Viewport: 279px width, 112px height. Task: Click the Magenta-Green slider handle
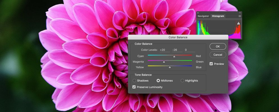coord(164,62)
